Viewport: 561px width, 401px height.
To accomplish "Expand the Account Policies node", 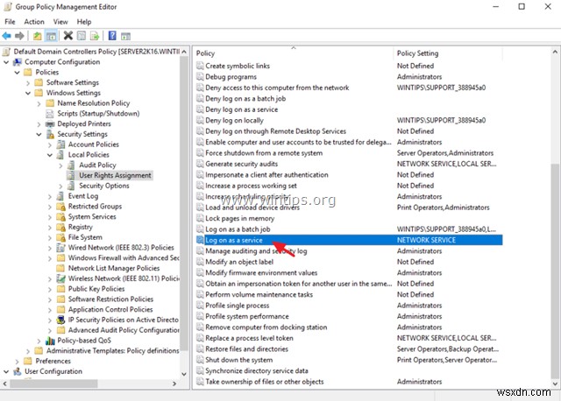I will coord(50,144).
